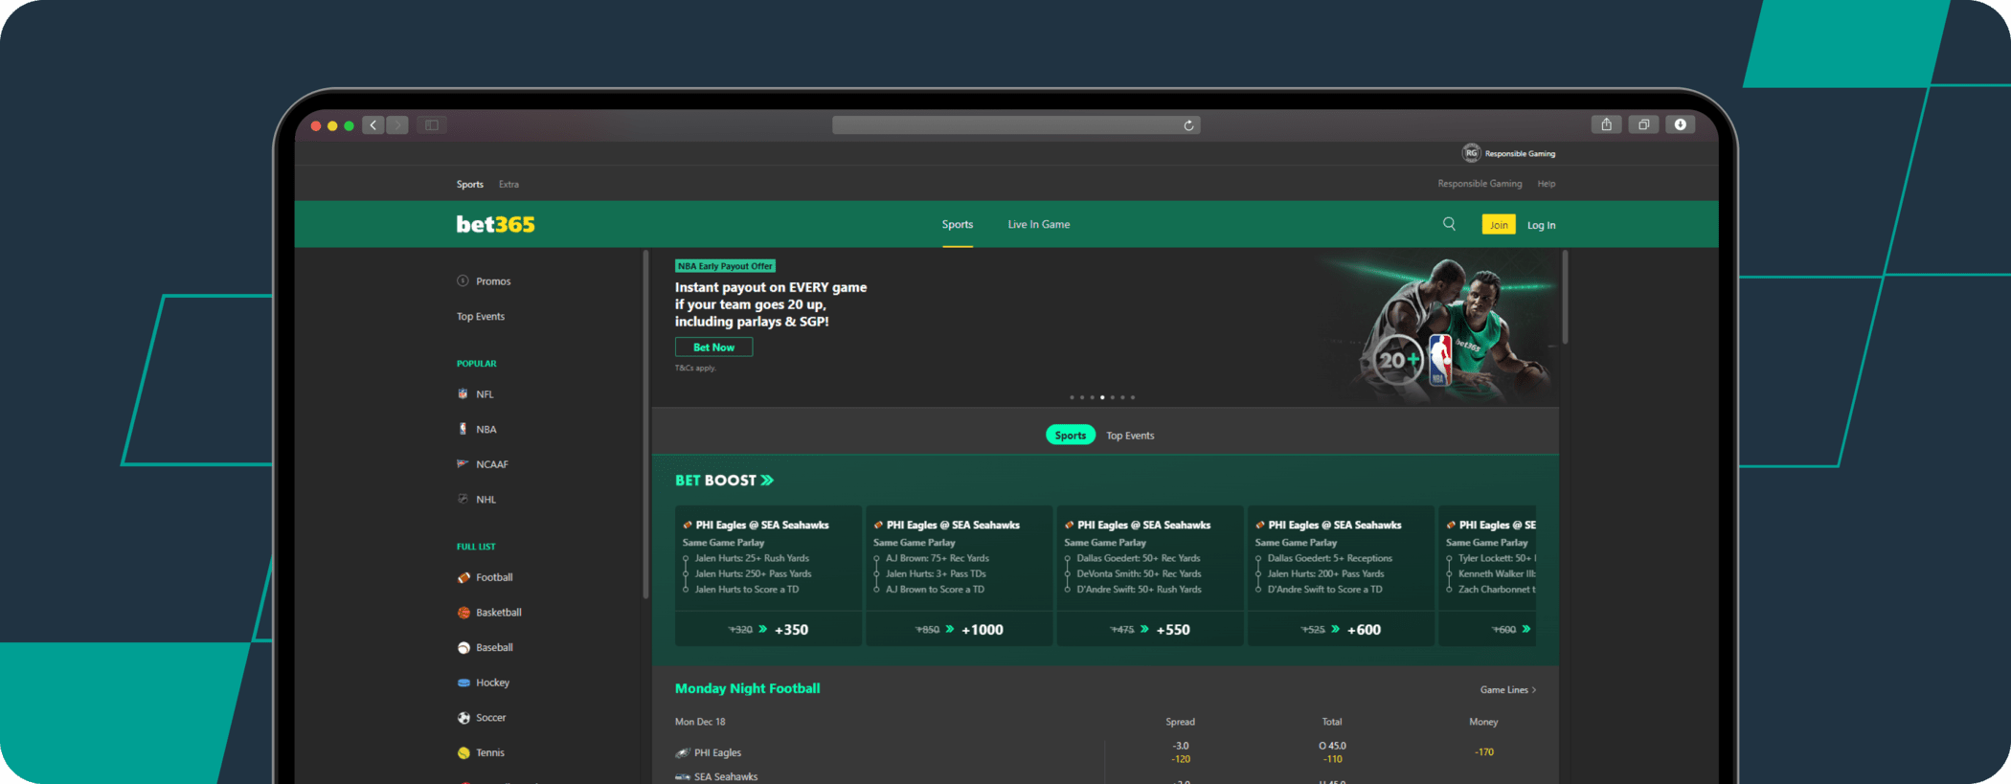Click the Baseball icon in full list
The image size is (2011, 784).
[x=463, y=648]
